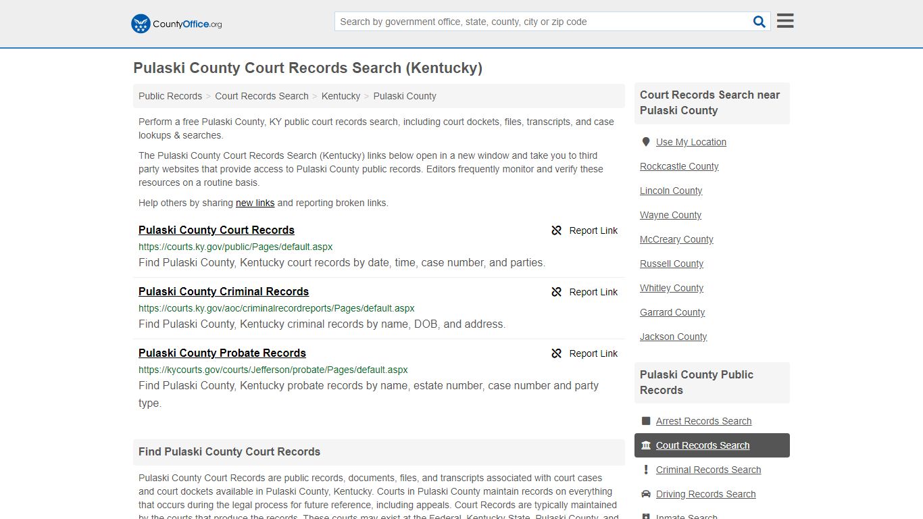Click the Arrest Records Search square icon
The height and width of the screenshot is (519, 923).
(x=646, y=421)
